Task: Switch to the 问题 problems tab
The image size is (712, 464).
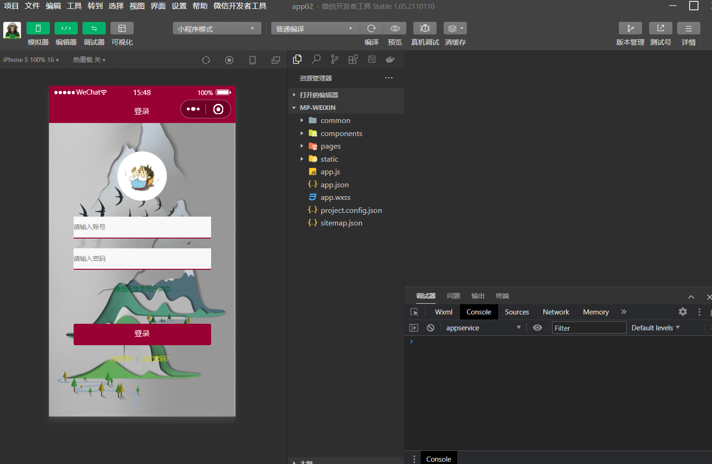Action: tap(453, 296)
